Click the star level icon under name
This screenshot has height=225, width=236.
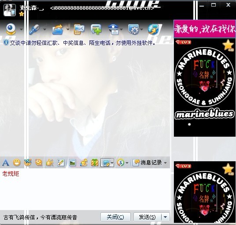[22, 14]
